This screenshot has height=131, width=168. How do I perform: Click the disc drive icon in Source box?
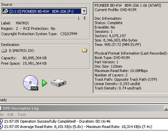point(5,11)
